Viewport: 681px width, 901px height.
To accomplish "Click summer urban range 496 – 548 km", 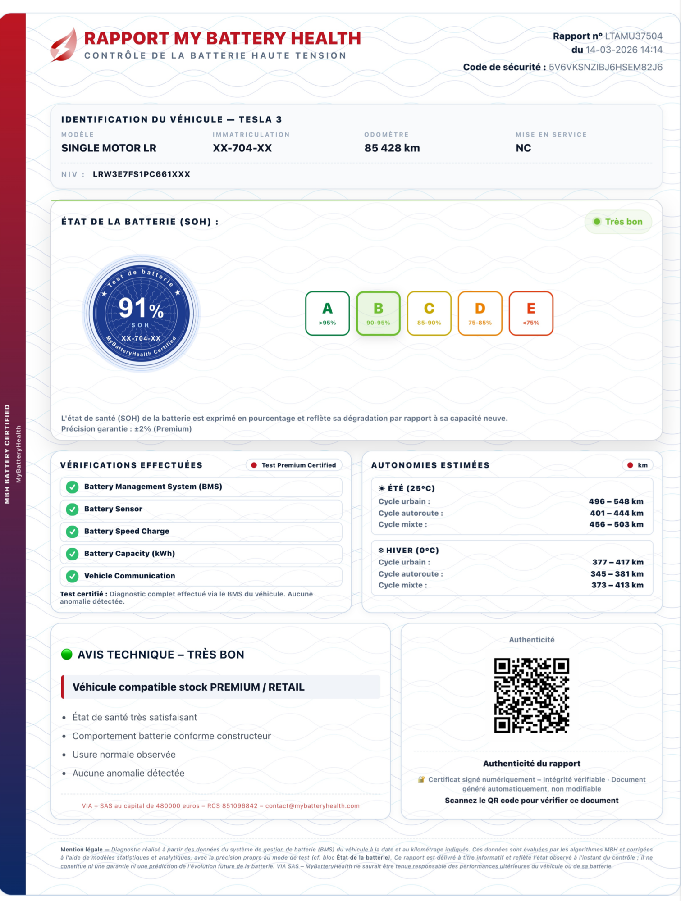I will coord(616,501).
